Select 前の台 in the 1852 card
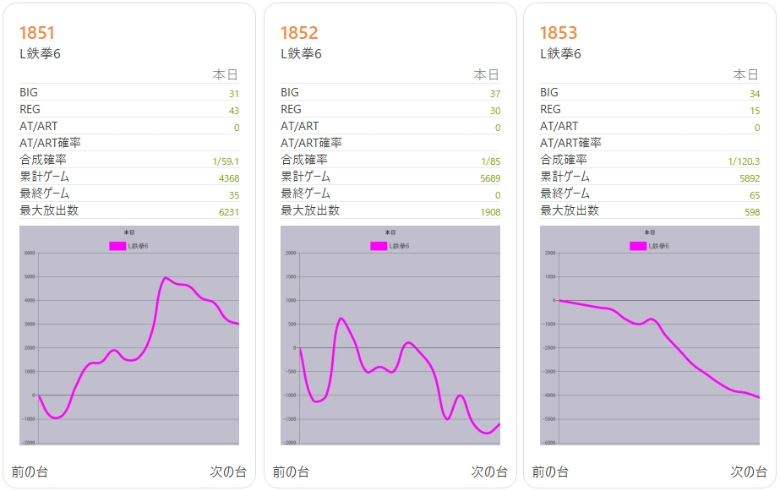Image resolution: width=780 pixels, height=491 pixels. coord(291,472)
